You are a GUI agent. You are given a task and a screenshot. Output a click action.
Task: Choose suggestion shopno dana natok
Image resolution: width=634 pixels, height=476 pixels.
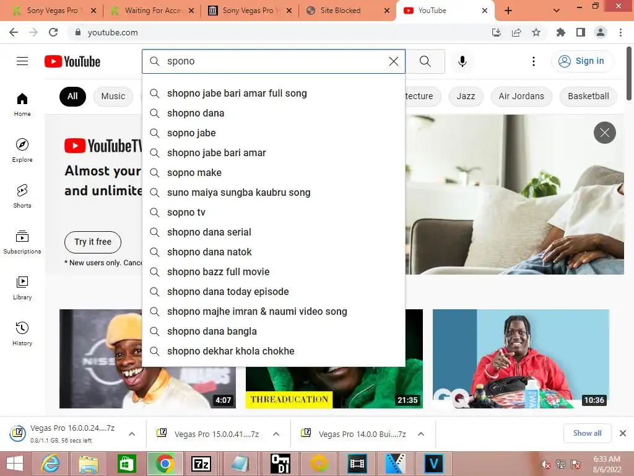tap(274, 252)
